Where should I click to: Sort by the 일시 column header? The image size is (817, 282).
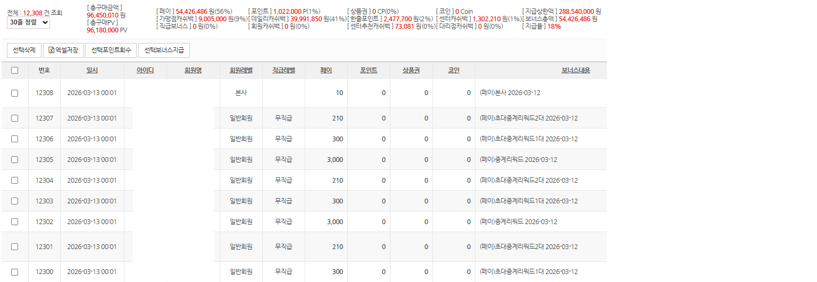[92, 70]
